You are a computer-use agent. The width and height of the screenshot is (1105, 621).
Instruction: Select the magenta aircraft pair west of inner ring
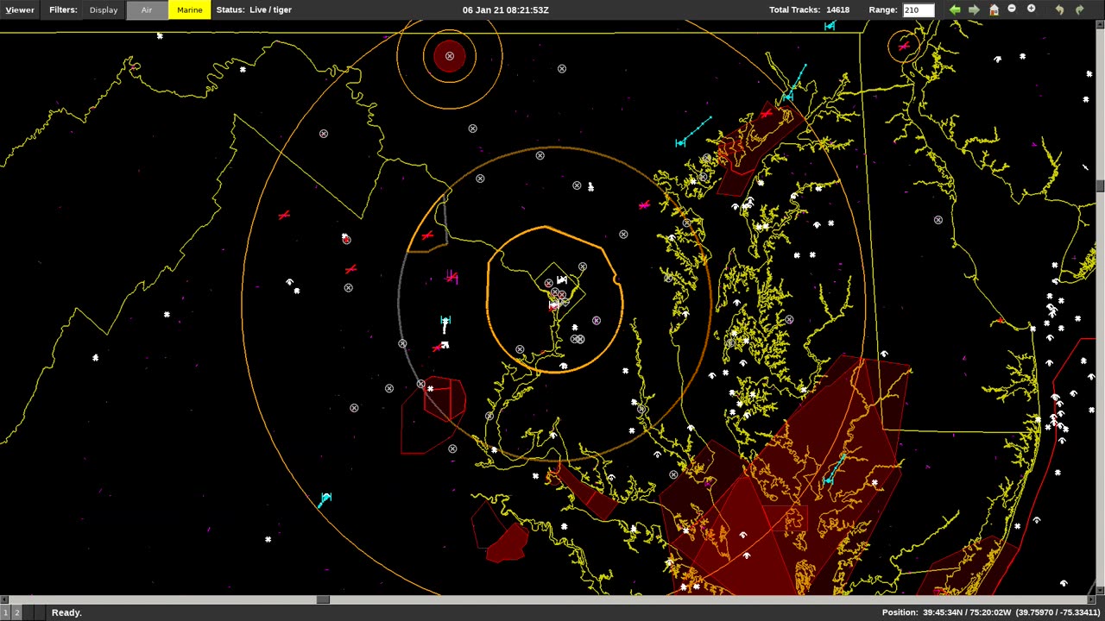pos(451,277)
